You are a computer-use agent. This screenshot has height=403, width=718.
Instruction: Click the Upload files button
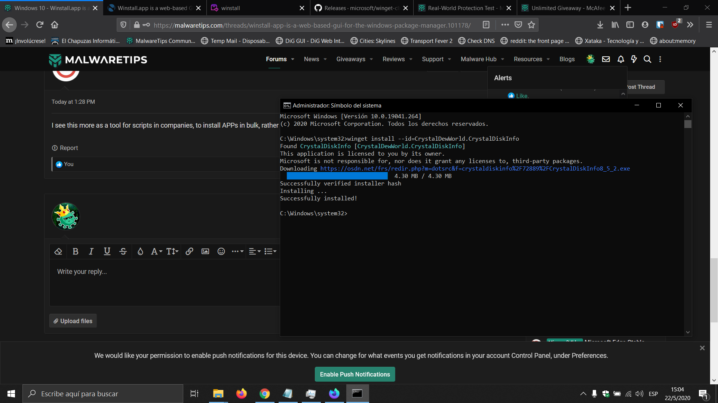(73, 321)
